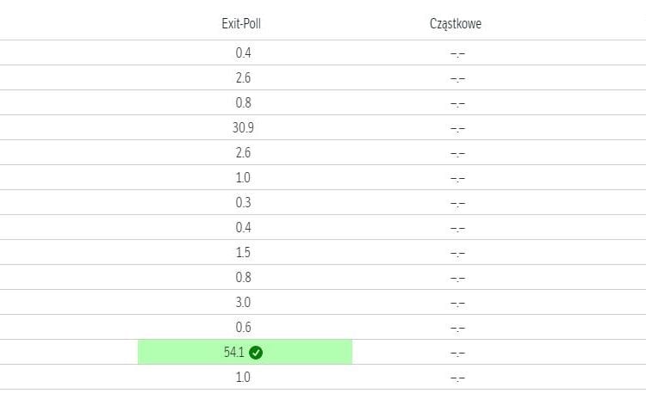Image resolution: width=646 pixels, height=412 pixels.
Task: Click the Cząstkowe dash in the 3.0 row
Action: click(x=458, y=303)
